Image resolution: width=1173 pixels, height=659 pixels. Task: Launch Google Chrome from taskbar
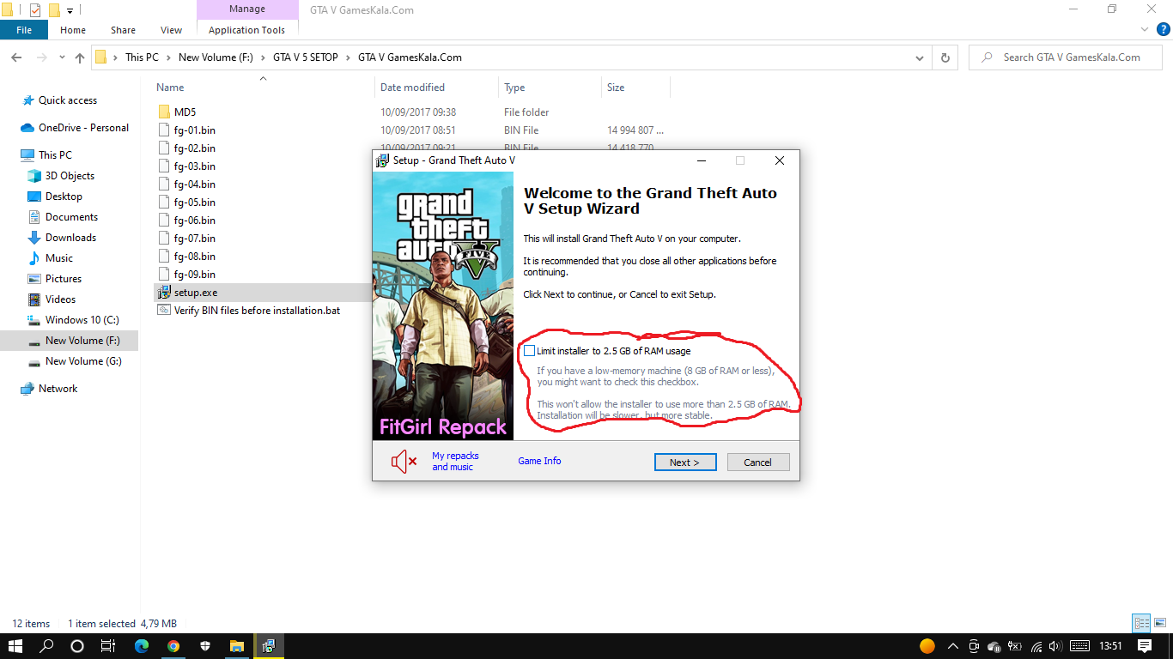click(173, 645)
